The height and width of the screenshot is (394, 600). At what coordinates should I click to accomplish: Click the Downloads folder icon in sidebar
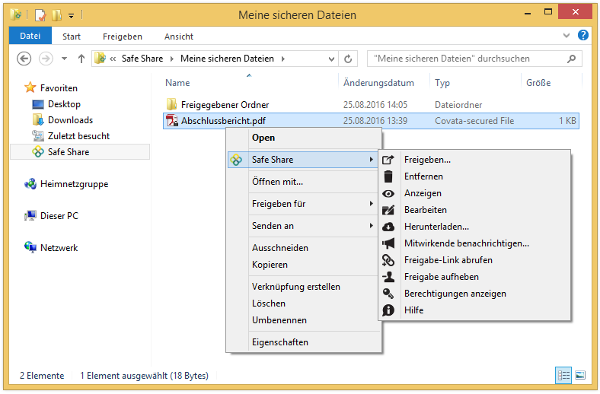pyautogui.click(x=38, y=120)
